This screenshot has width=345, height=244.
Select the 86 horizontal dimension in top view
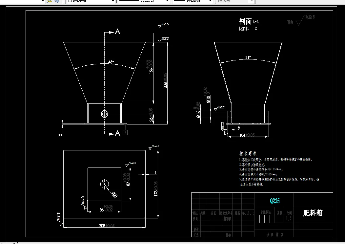pyautogui.click(x=101, y=210)
